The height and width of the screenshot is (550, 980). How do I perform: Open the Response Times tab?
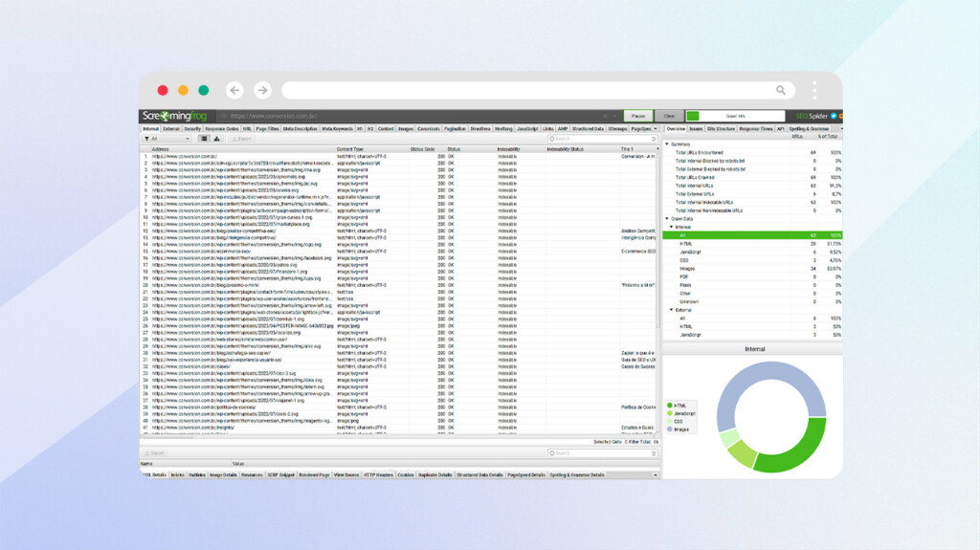point(756,129)
